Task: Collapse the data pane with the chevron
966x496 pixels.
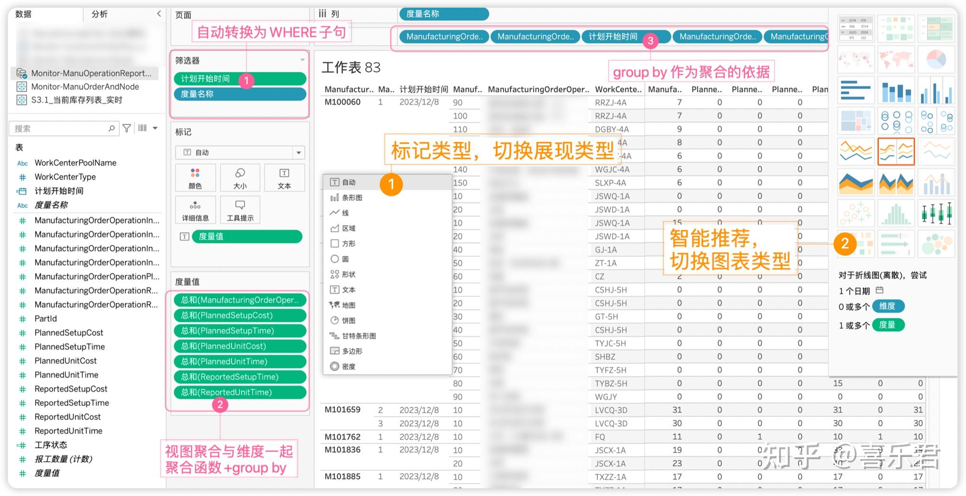Action: click(159, 14)
